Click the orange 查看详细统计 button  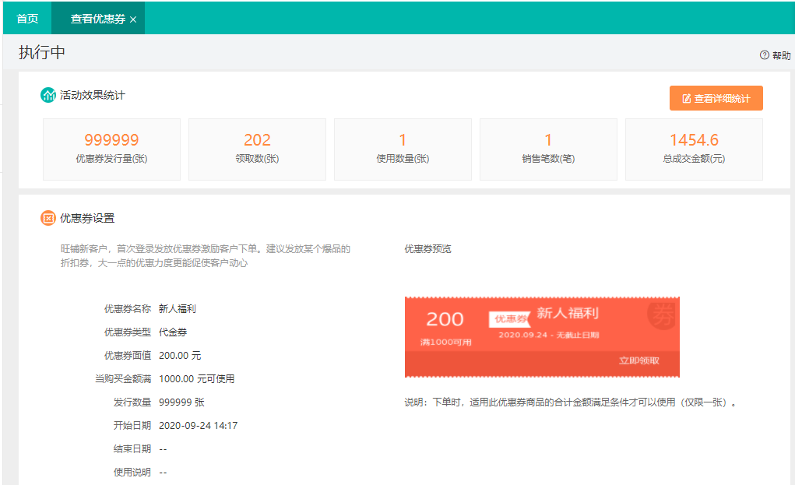pos(716,97)
